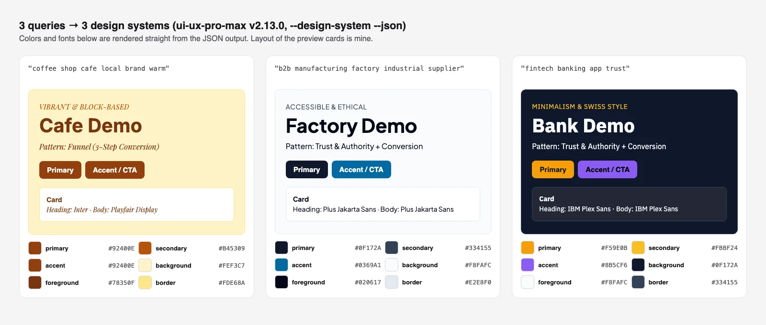Click hex value #FEF3C7
Image resolution: width=766 pixels, height=325 pixels.
click(232, 266)
